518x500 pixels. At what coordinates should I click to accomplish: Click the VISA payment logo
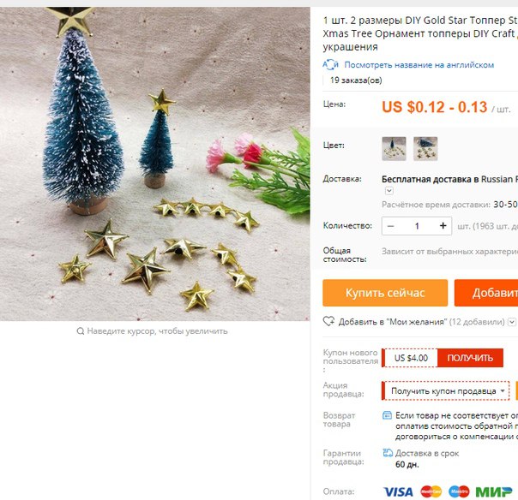[x=398, y=491]
